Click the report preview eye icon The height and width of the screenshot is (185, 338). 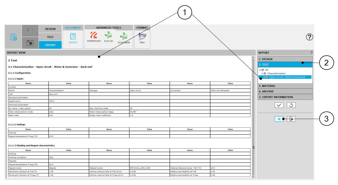pos(279,119)
